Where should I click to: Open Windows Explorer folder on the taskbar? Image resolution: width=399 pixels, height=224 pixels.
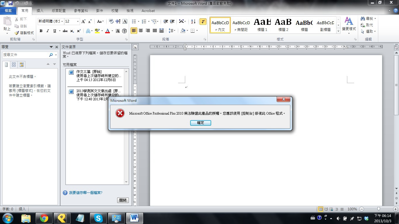[26, 218]
